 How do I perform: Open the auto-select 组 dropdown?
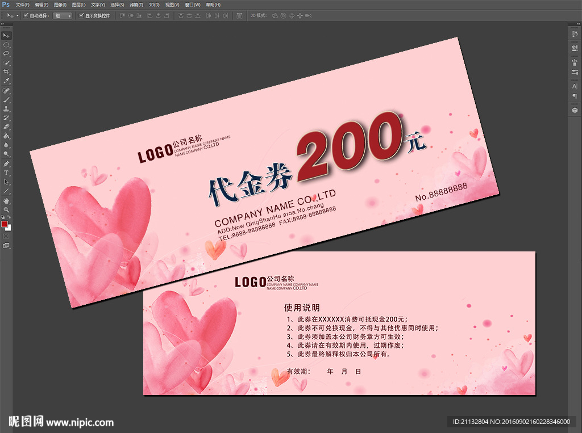63,15
